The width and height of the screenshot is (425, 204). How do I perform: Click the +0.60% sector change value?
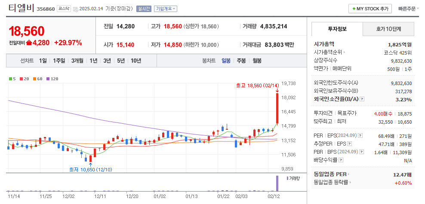tap(403, 183)
